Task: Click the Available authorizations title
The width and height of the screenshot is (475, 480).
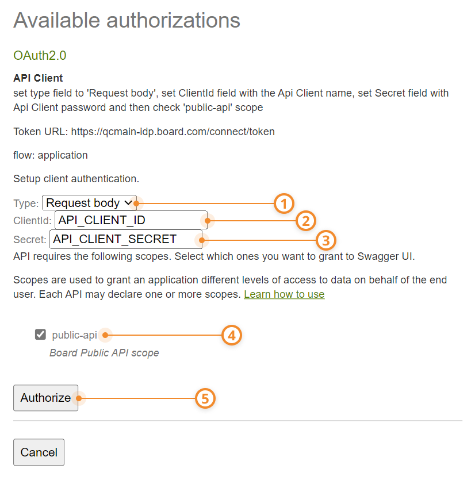Action: point(127,20)
